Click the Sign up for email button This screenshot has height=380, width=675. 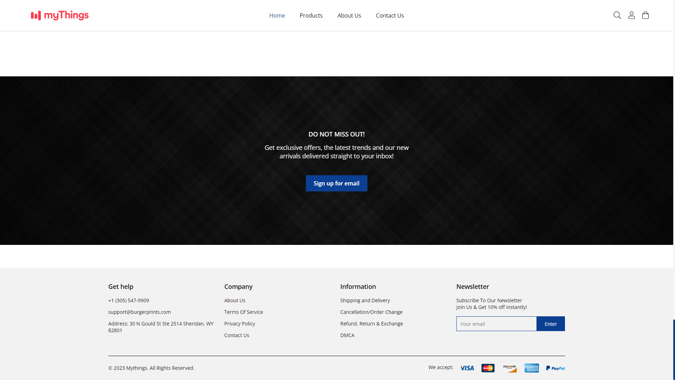click(x=336, y=183)
